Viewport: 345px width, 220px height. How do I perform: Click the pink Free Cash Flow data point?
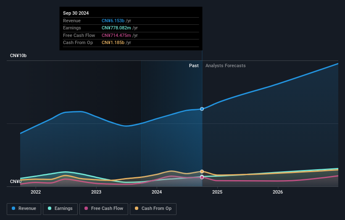[x=202, y=177]
